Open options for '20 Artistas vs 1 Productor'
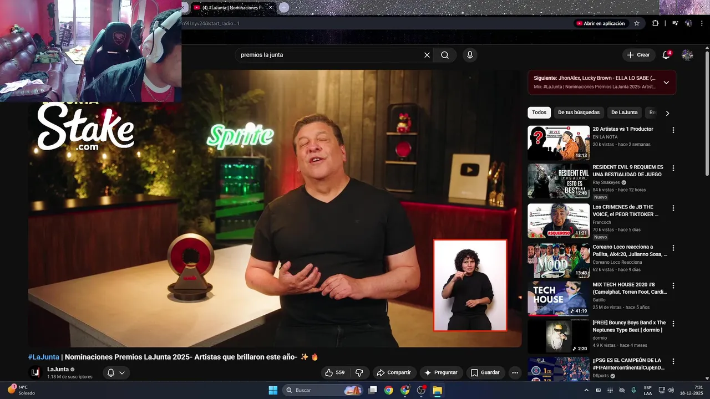Screen dimensions: 710x399 (x=673, y=130)
